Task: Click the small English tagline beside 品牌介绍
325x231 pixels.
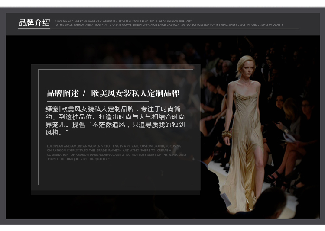Action: 169,23
